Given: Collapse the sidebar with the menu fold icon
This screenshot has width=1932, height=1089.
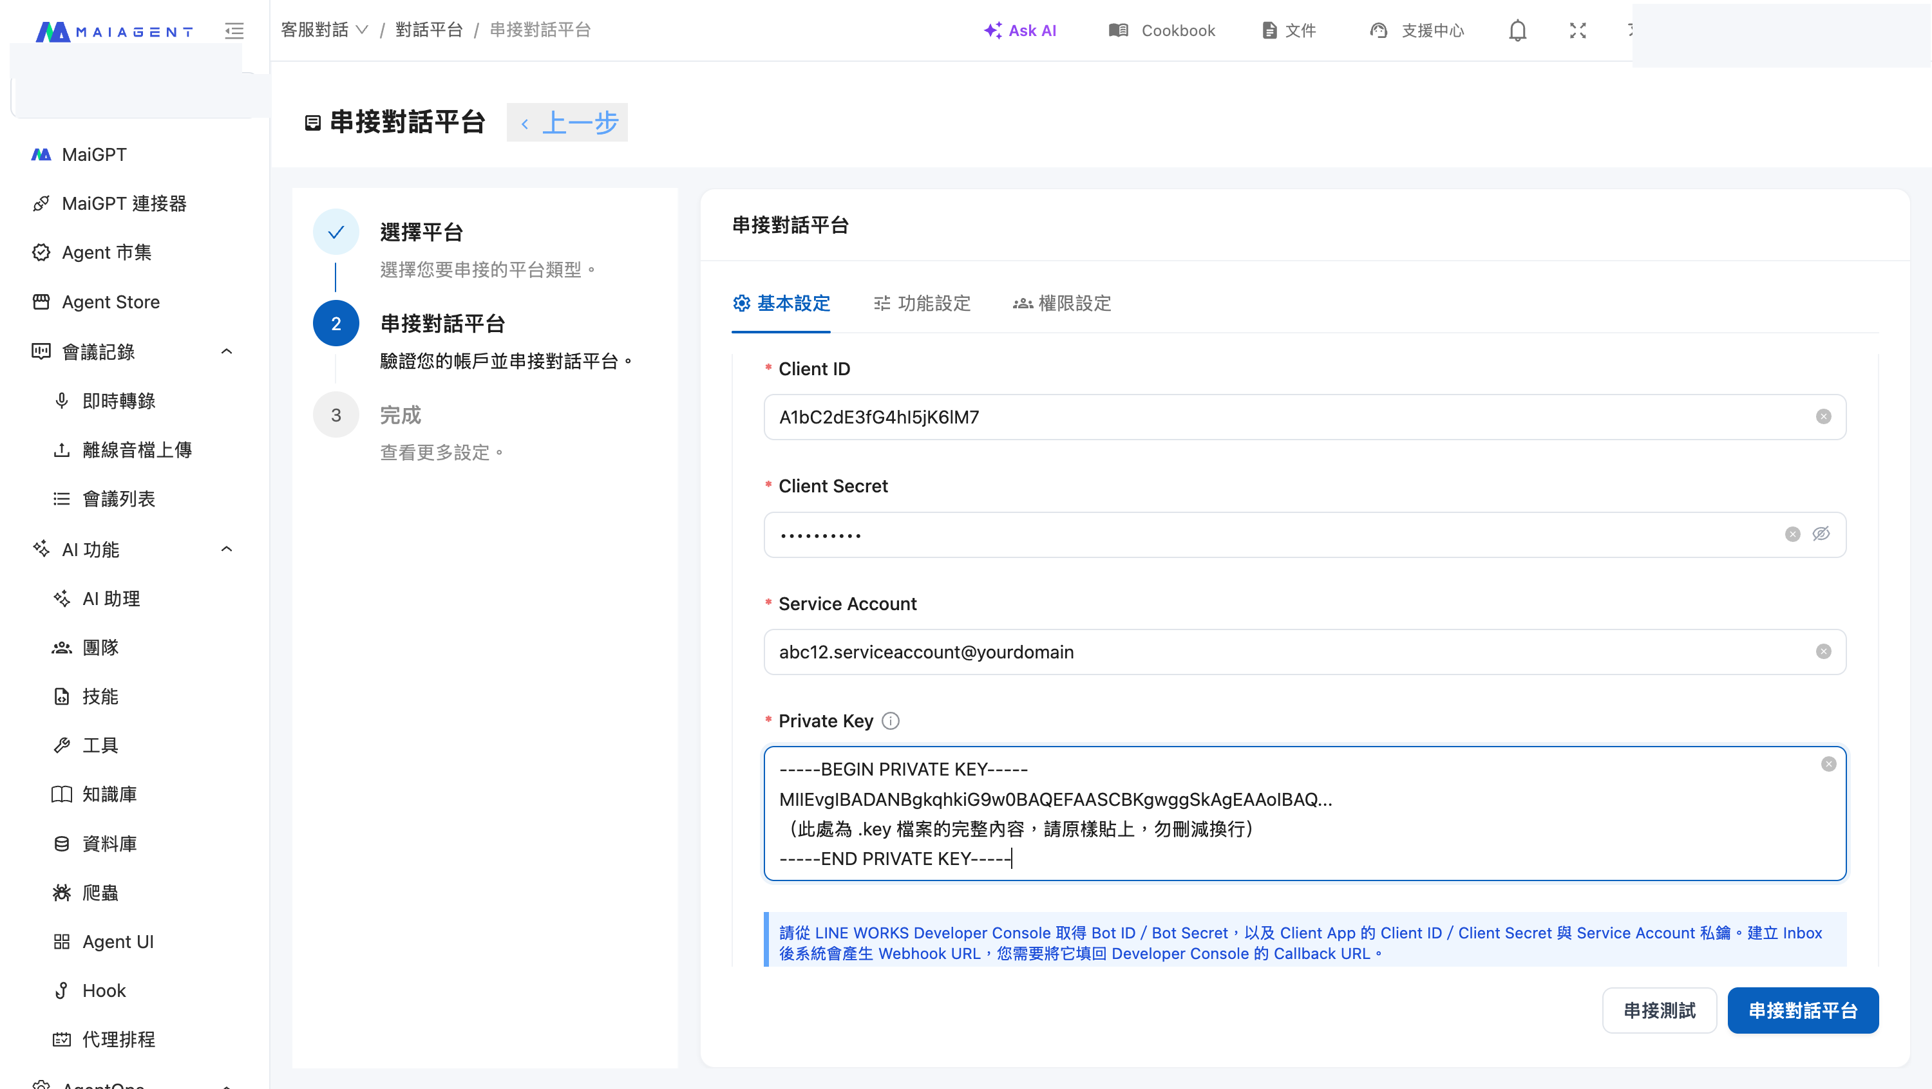Looking at the screenshot, I should tap(234, 31).
